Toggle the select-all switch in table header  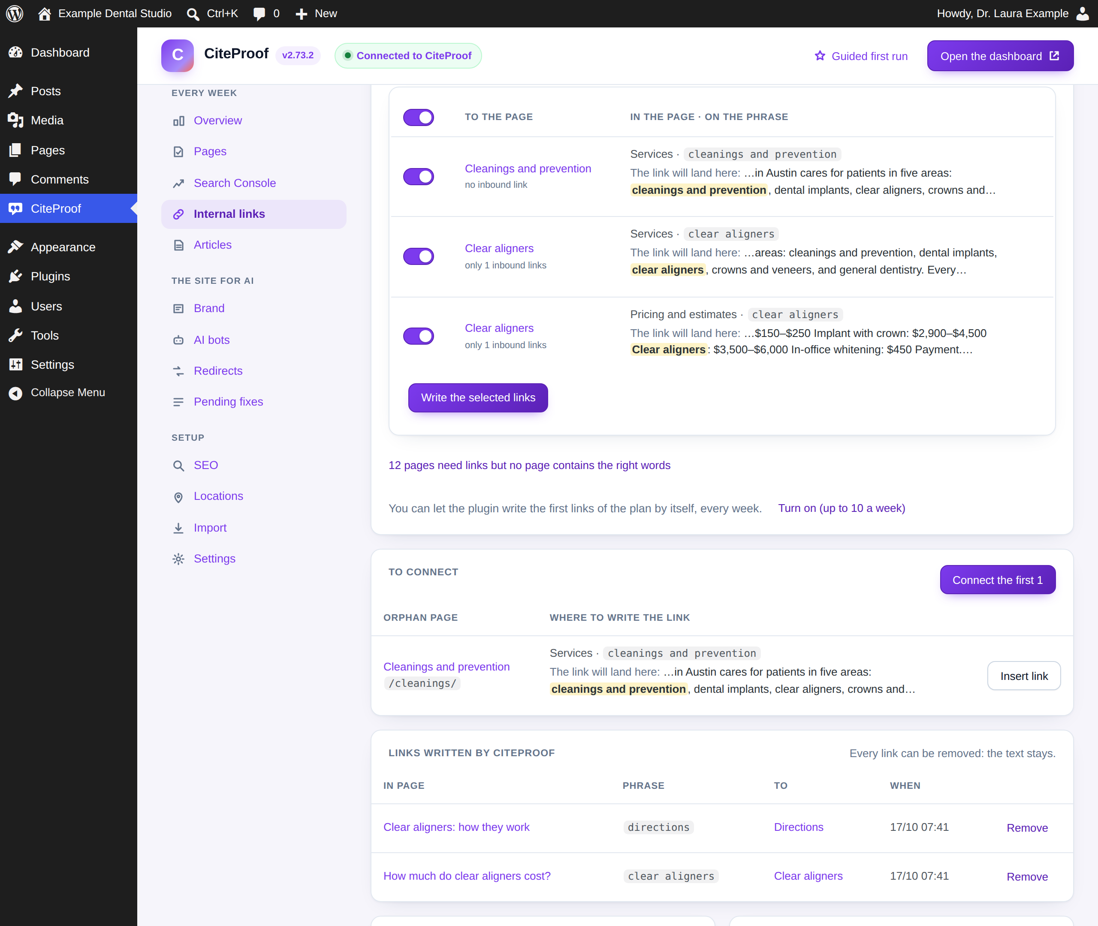pos(419,117)
